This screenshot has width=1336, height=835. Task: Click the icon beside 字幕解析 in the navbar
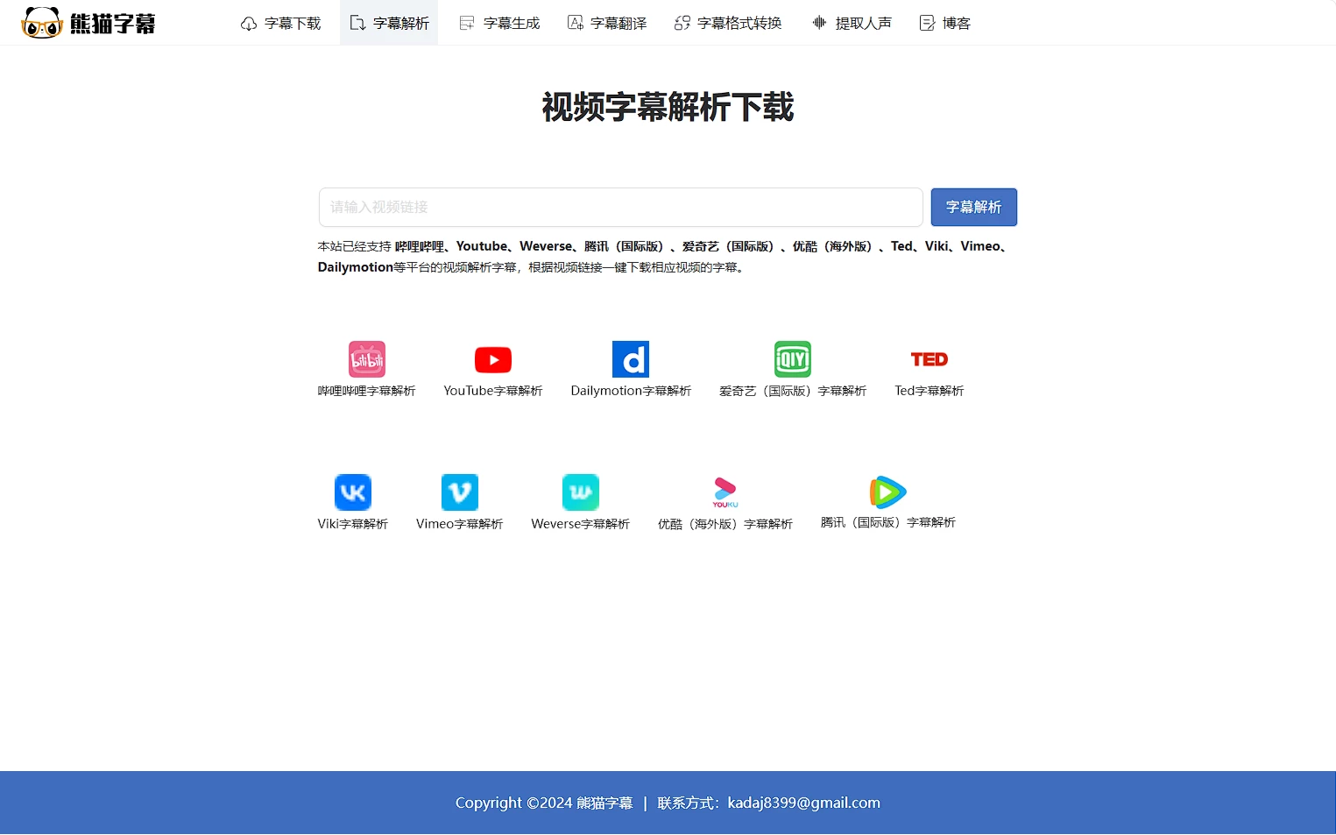click(x=357, y=24)
